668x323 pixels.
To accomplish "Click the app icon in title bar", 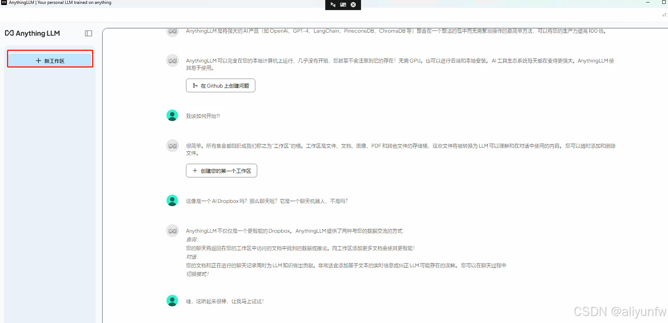I will pyautogui.click(x=4, y=2).
